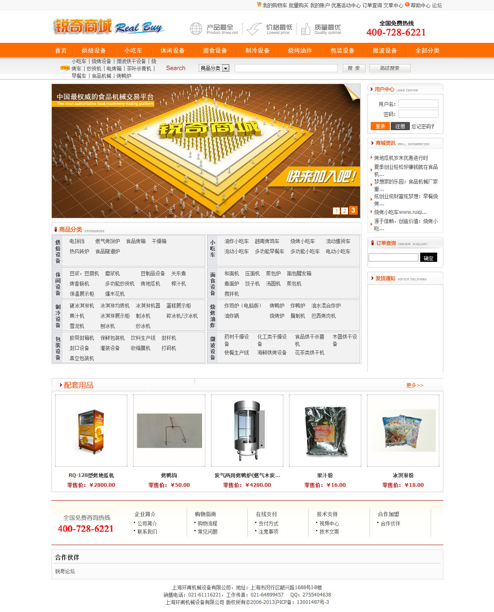This screenshot has height=612, width=494.
Task: Click the 炒货机 tag link
Action: pyautogui.click(x=94, y=69)
